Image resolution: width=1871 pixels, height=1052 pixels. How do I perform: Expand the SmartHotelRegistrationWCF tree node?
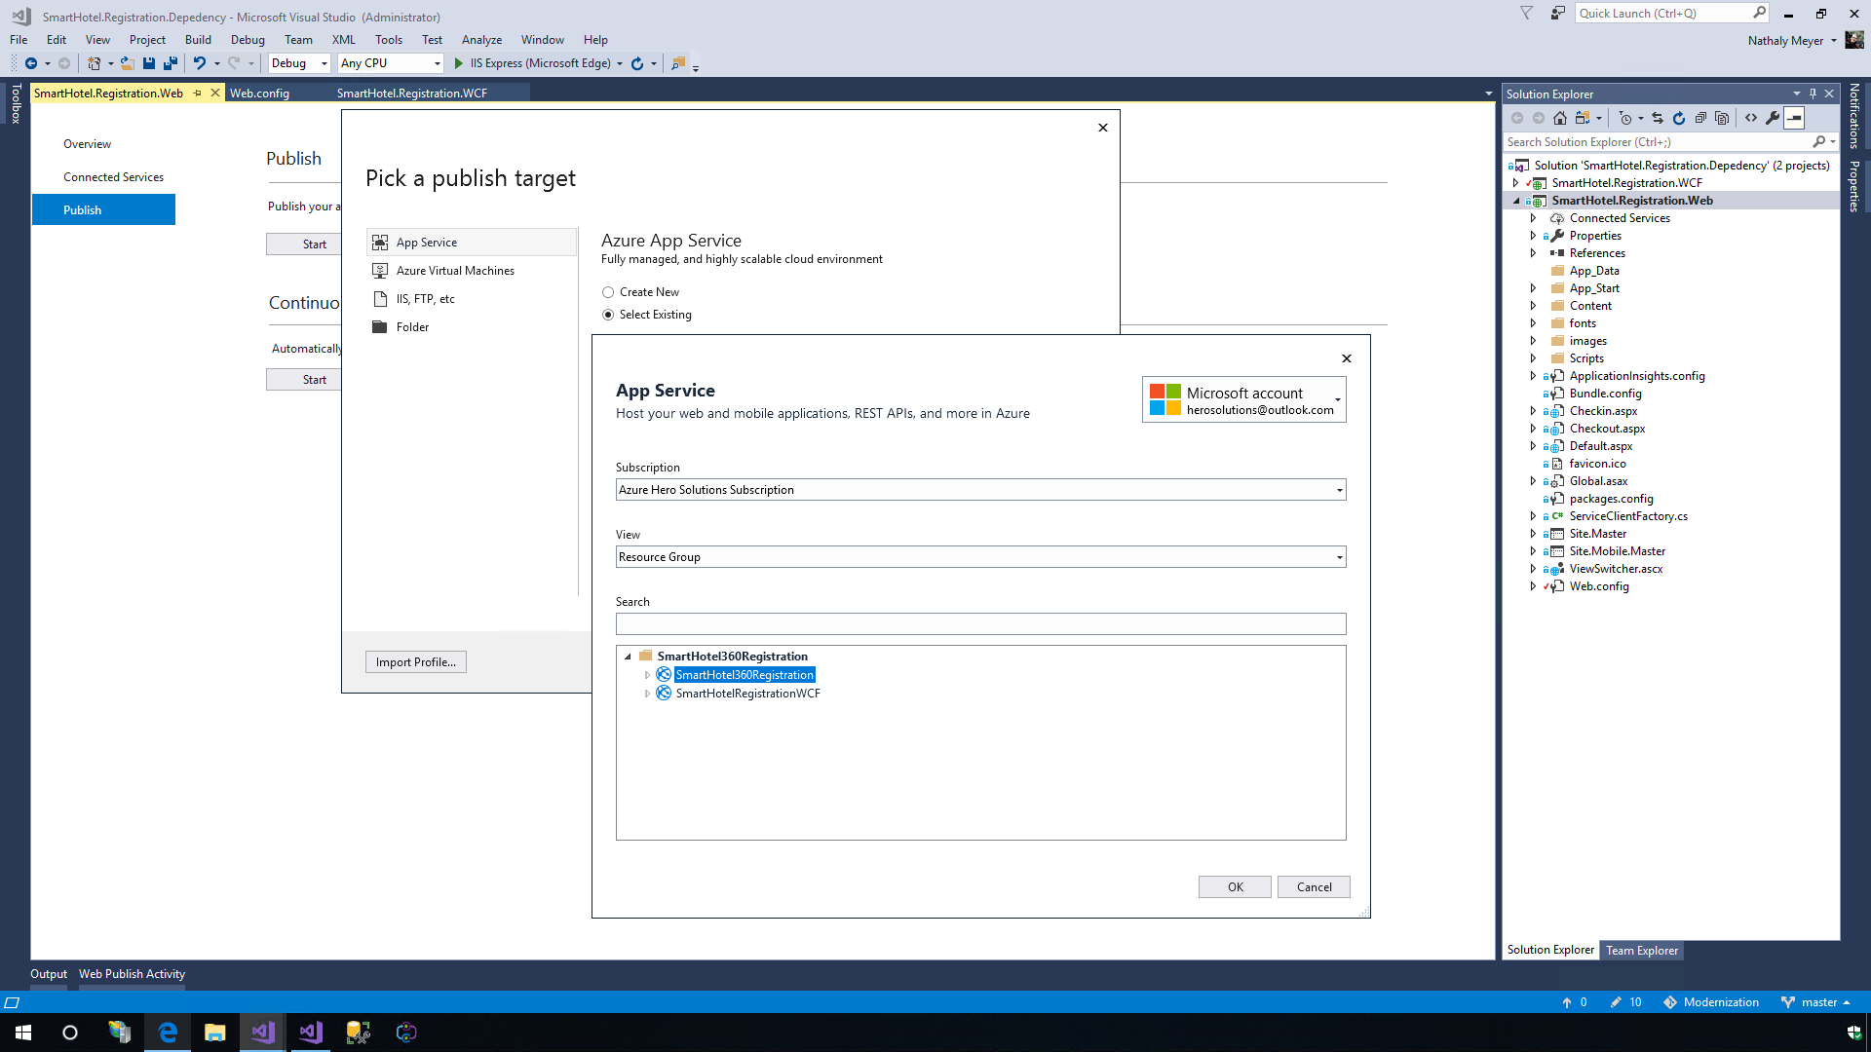pyautogui.click(x=647, y=694)
